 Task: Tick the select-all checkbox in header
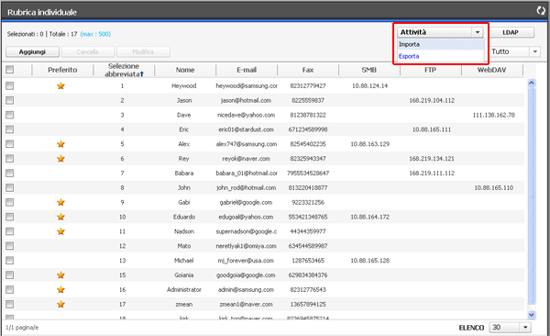tap(10, 70)
